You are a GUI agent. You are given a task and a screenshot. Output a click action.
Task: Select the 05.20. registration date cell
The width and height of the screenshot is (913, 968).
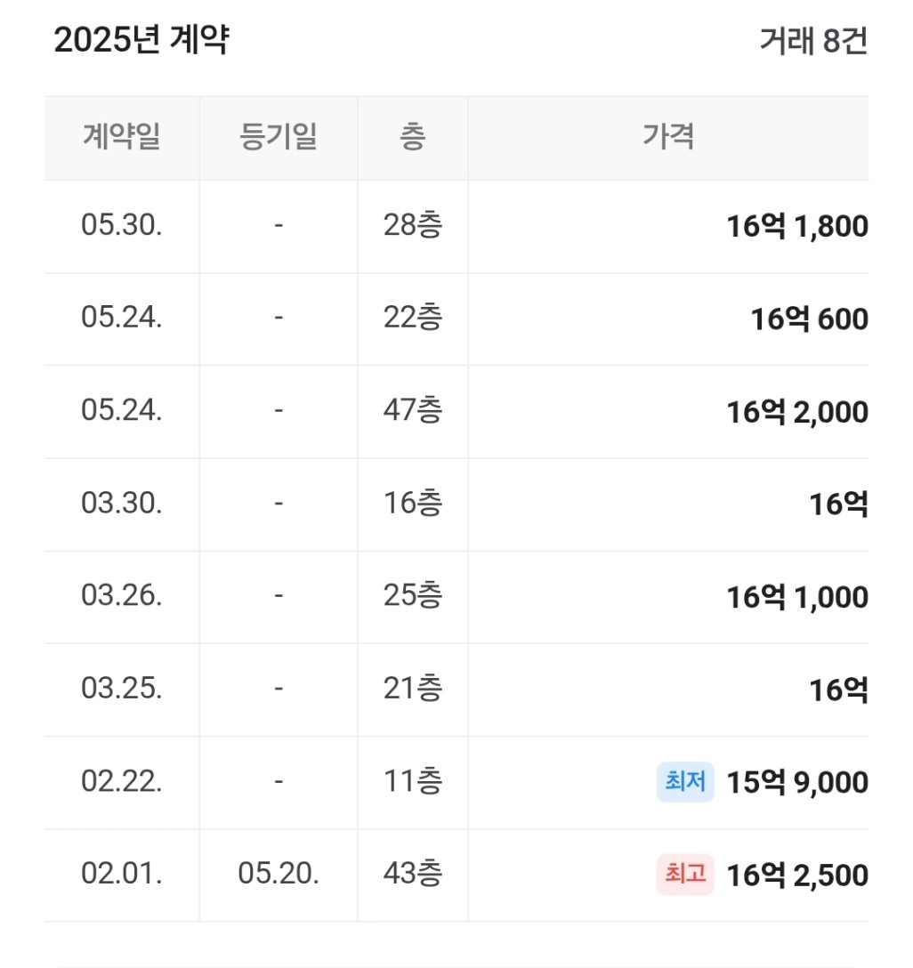[x=279, y=874]
